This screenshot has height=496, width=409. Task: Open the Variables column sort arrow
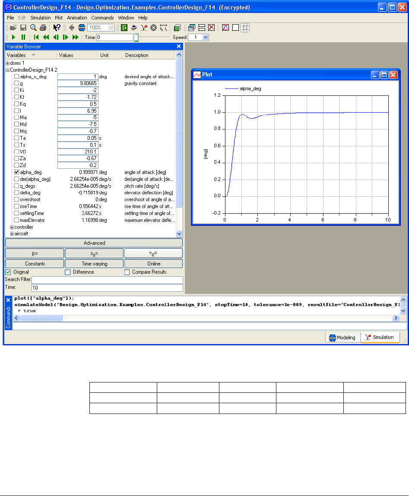[x=34, y=55]
